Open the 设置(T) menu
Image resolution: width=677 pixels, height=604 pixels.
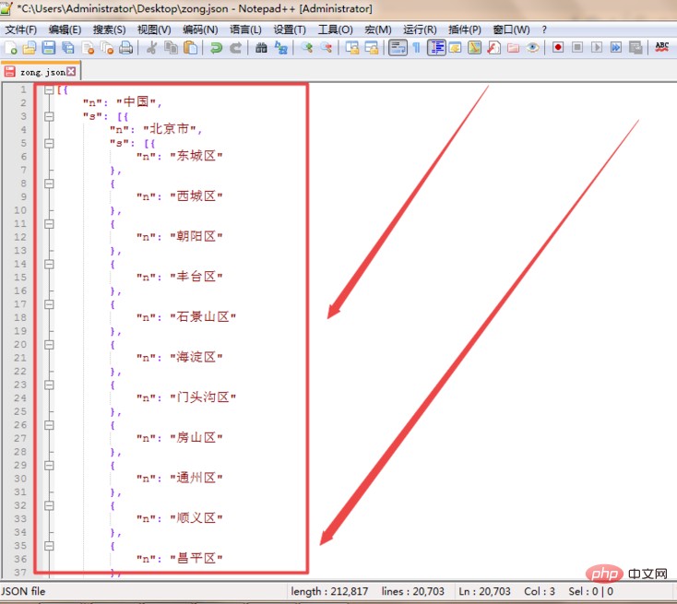pyautogui.click(x=290, y=30)
